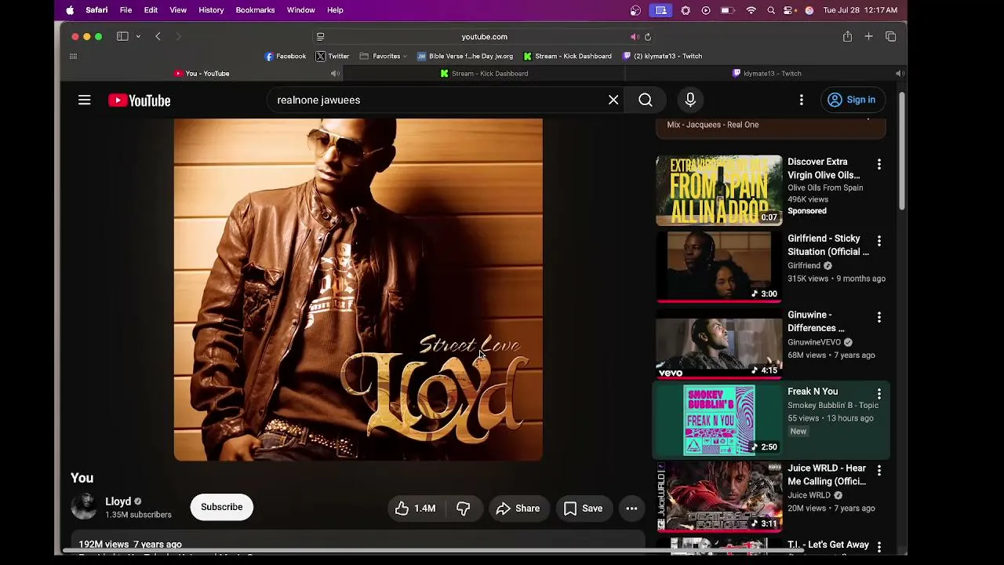
Task: Open the Apple menu
Action: [x=70, y=10]
